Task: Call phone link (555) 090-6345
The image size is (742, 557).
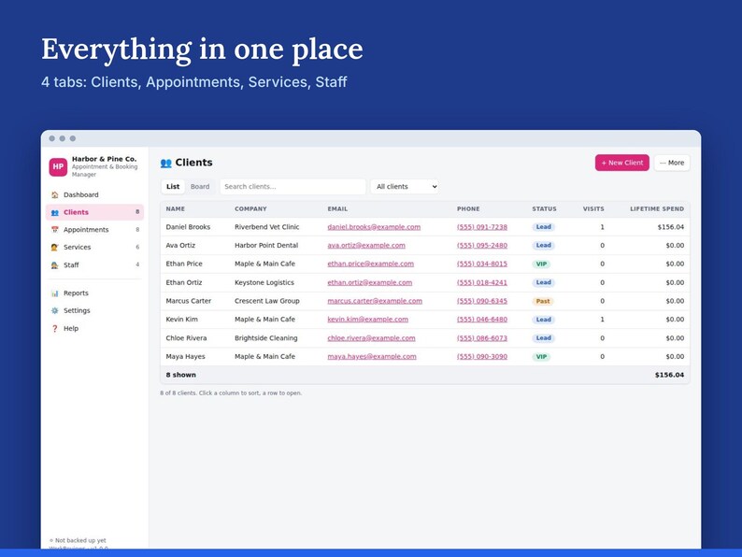Action: (x=481, y=301)
